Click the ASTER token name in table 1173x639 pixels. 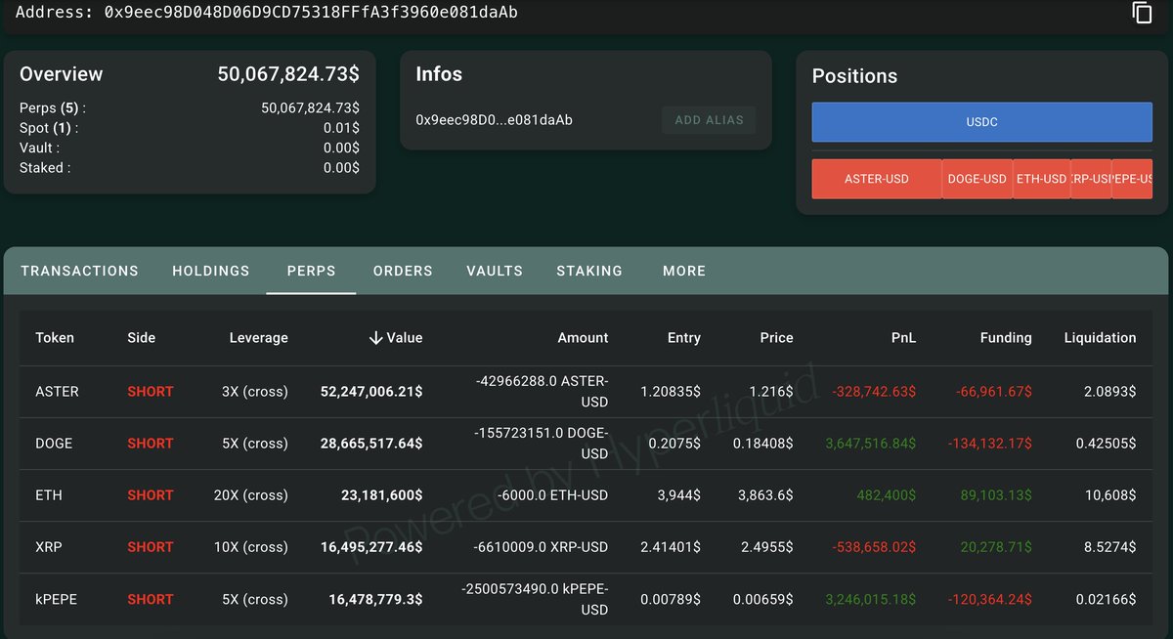pos(57,391)
